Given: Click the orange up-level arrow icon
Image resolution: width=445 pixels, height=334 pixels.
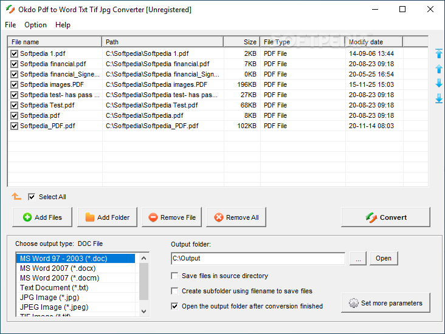Looking at the screenshot, I should 16,197.
